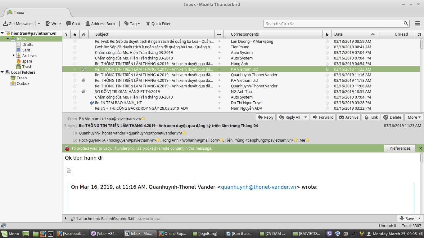Open the Thunderbird hamburger menu
Image resolution: width=424 pixels, height=238 pixels.
pyautogui.click(x=417, y=24)
